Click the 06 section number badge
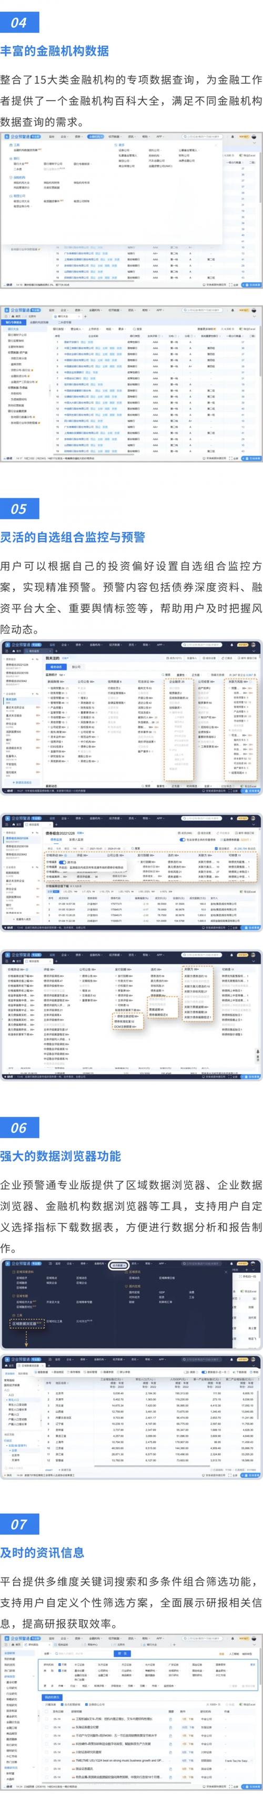This screenshot has height=1807, width=263. click(18, 1128)
